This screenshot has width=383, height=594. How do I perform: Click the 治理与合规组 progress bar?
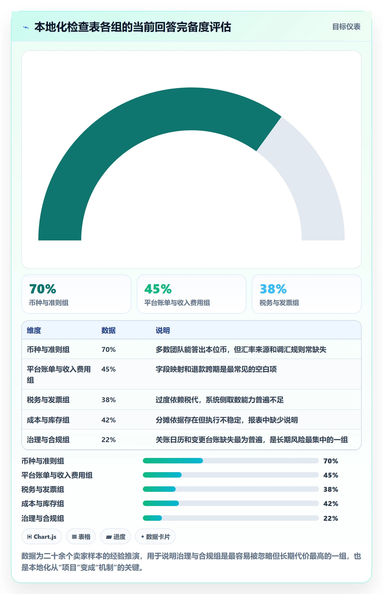231,518
